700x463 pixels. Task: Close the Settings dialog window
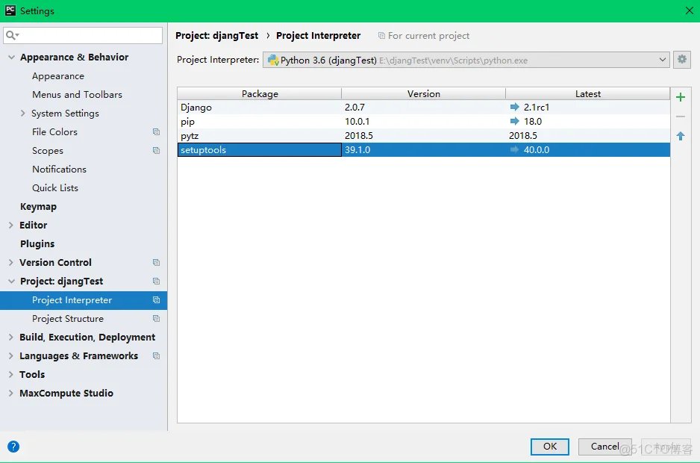coord(690,10)
